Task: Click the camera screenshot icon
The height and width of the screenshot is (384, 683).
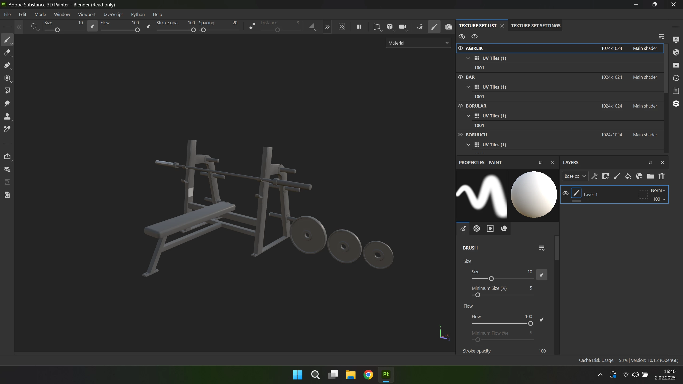Action: (x=448, y=27)
